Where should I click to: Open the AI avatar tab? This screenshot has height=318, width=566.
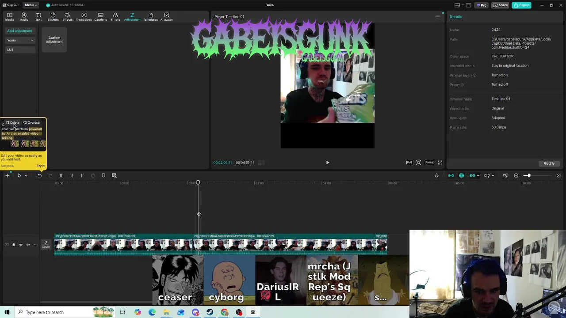coord(166,17)
